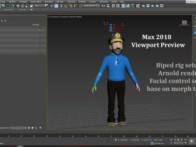Open the Render Setup teapot icon

[x=143, y=6]
